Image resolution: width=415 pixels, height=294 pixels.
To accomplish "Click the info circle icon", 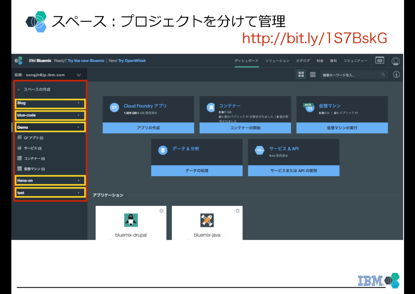I will 396,74.
